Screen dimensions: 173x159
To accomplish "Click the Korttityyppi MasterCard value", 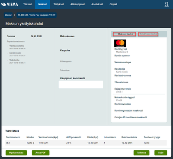I will (122, 52).
